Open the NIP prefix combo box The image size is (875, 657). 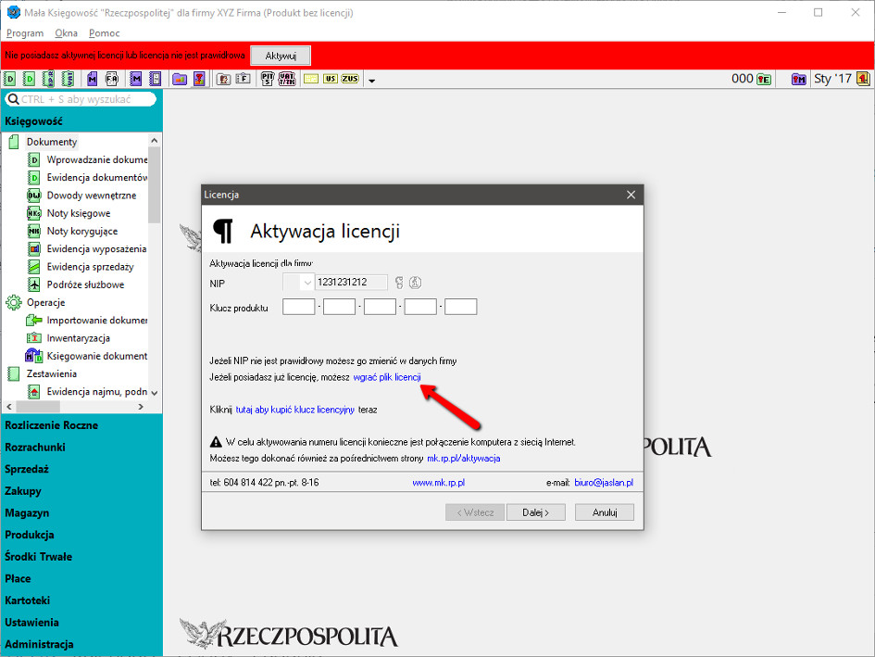tap(297, 283)
